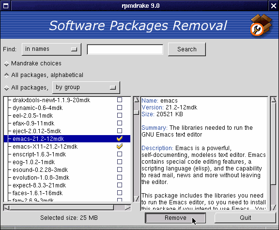This screenshot has height=230, width=279.
Task: Click the package box wrench icon
Action: click(261, 25)
